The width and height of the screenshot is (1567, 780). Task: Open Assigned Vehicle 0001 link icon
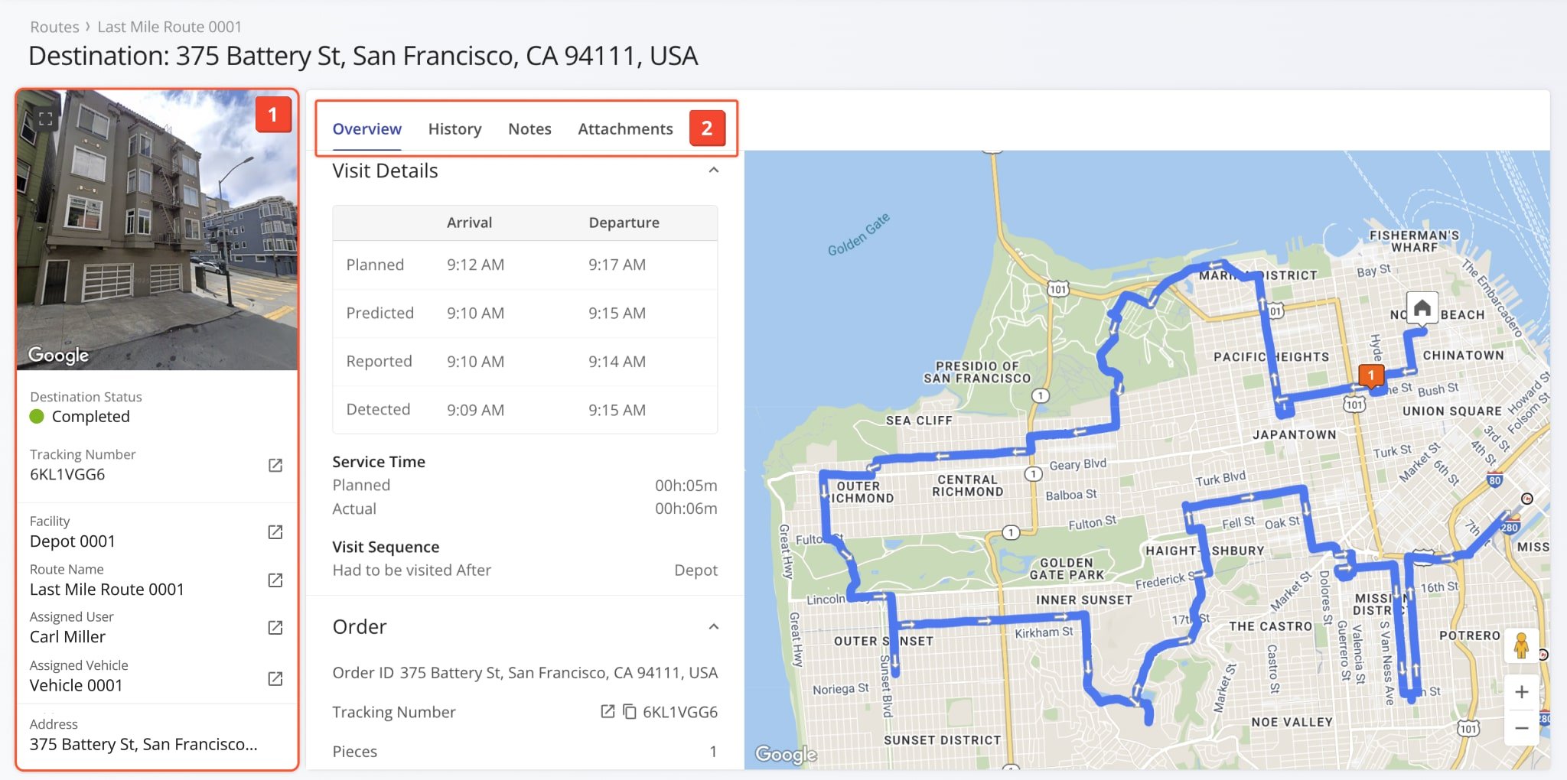pos(275,678)
